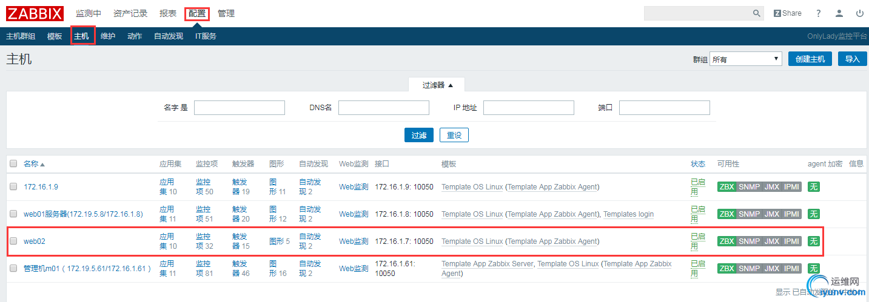Click ZBX badge in 管理机m01 row
869x302 pixels.
pos(726,269)
